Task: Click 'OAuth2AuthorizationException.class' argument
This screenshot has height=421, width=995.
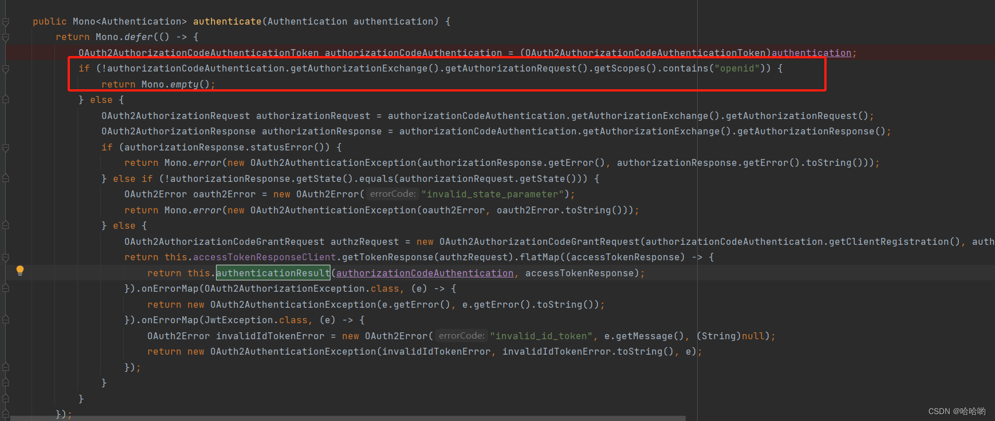Action: point(301,289)
